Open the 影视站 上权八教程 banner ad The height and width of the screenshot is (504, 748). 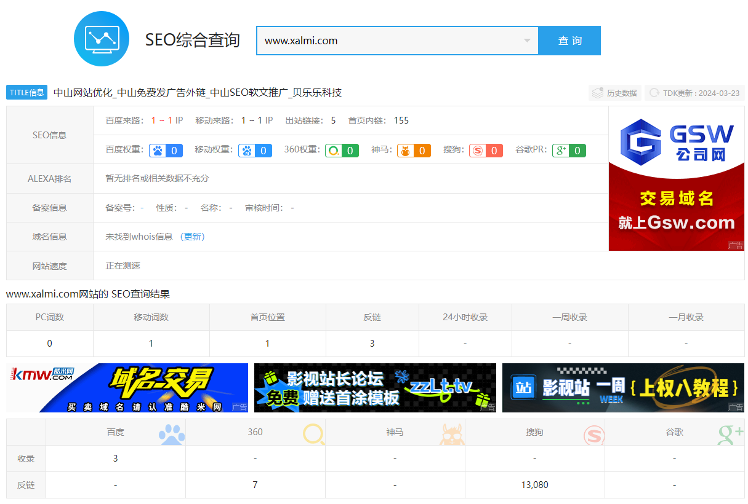[623, 388]
